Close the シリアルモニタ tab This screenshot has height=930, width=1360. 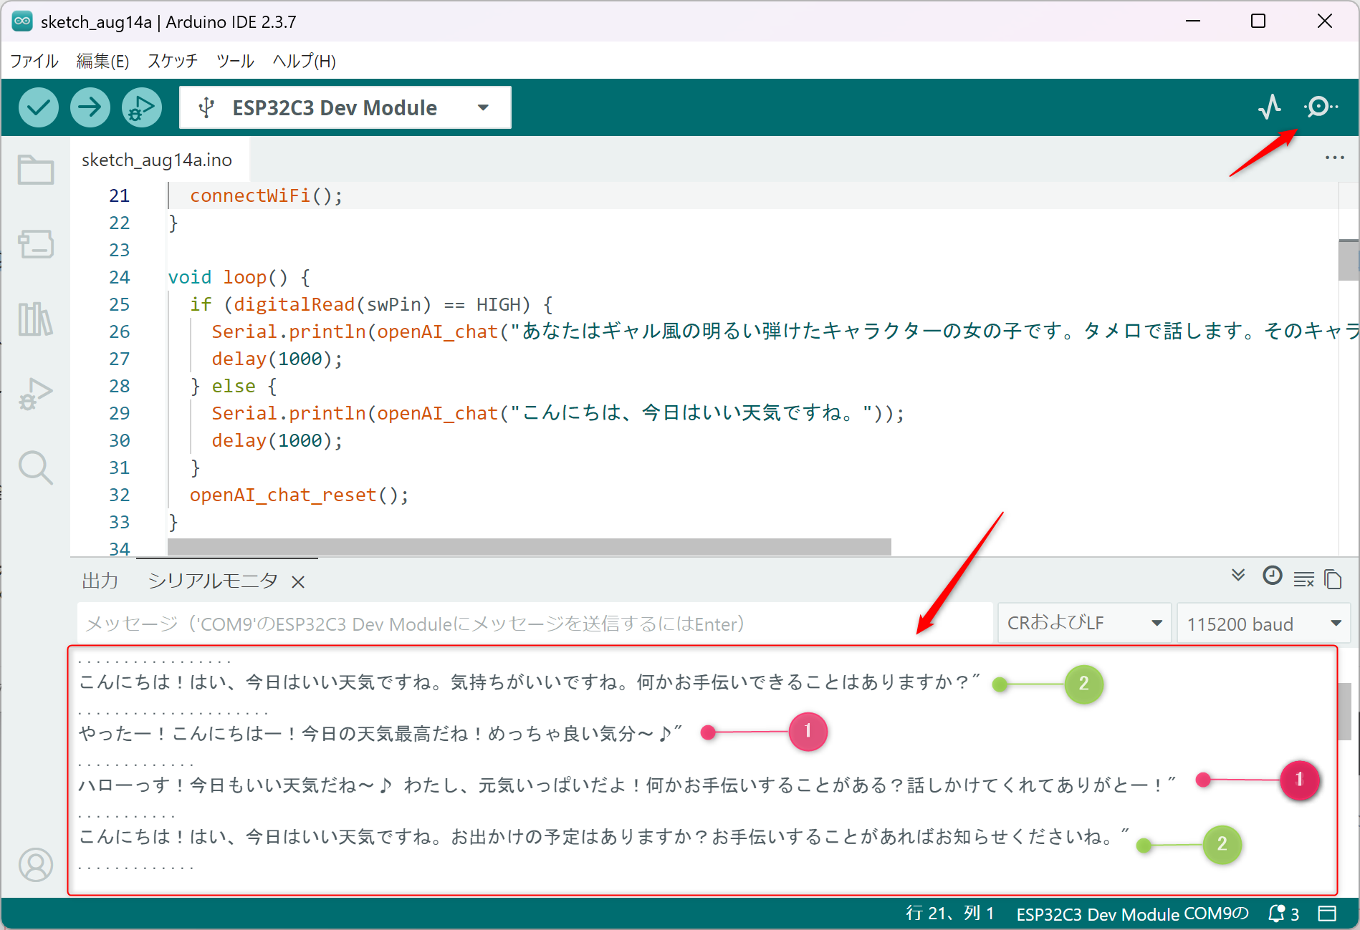coord(298,582)
